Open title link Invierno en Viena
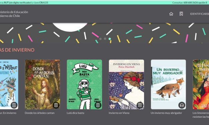Image resolution: width=209 pixels, height=125 pixels. (x=119, y=113)
